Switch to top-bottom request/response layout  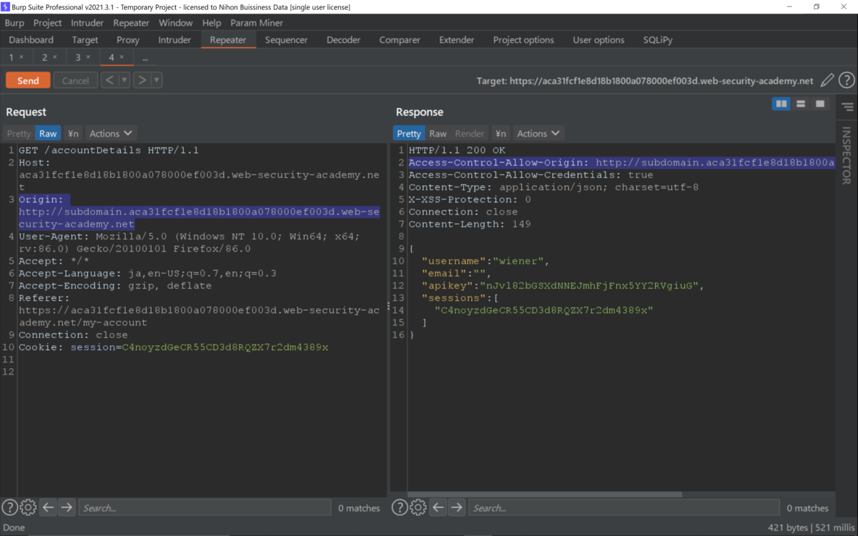(x=801, y=104)
